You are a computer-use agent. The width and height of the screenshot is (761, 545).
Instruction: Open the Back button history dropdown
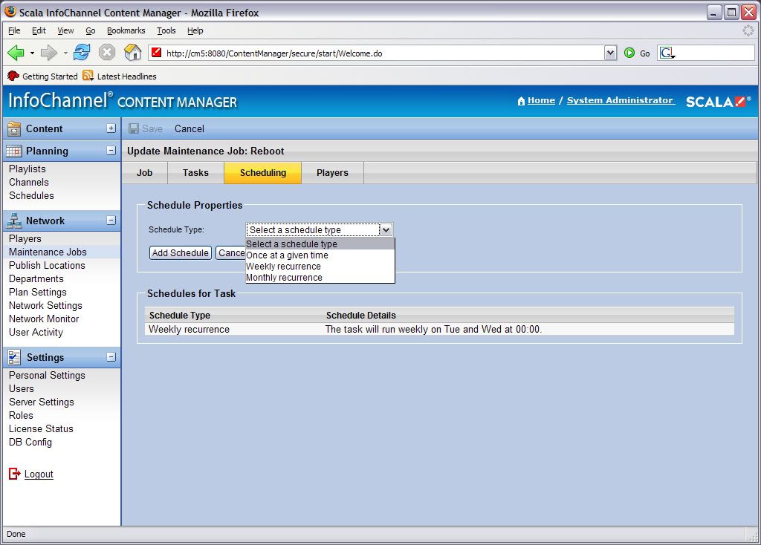[x=32, y=53]
